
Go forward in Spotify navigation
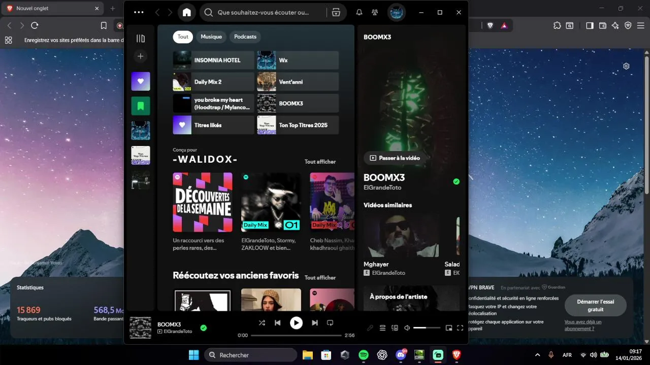[x=170, y=13]
